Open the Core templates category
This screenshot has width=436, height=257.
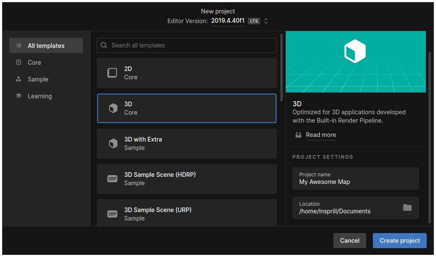46,63
